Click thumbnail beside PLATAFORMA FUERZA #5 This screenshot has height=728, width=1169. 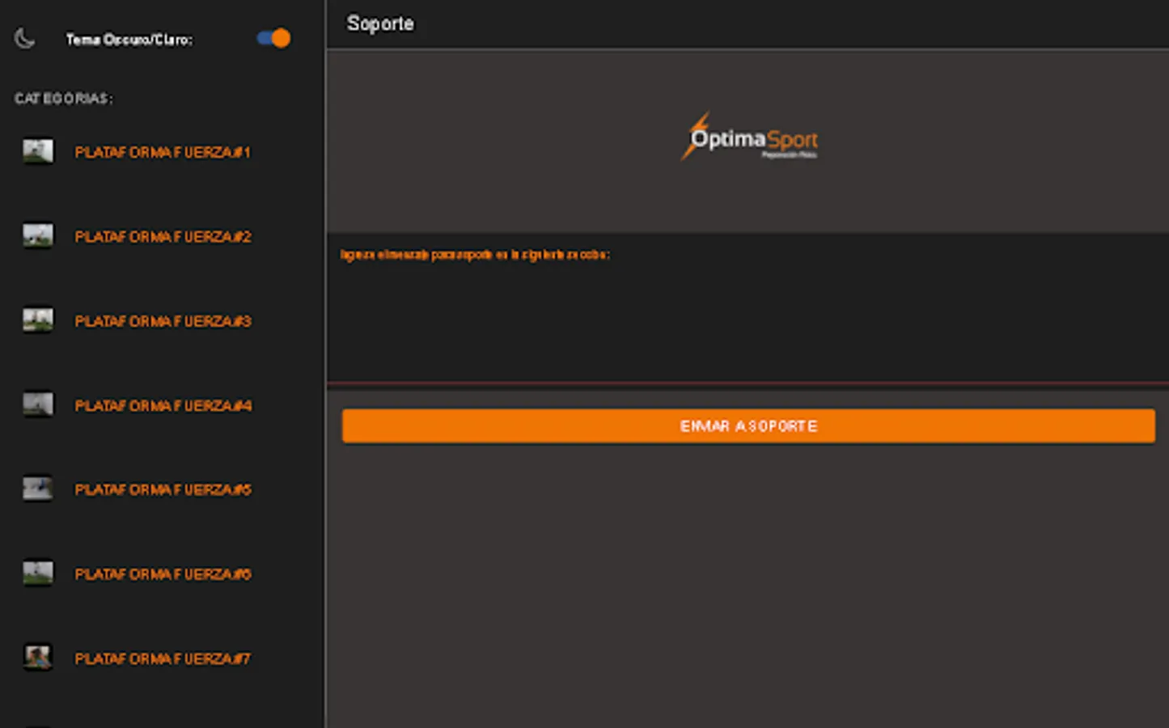click(x=37, y=489)
